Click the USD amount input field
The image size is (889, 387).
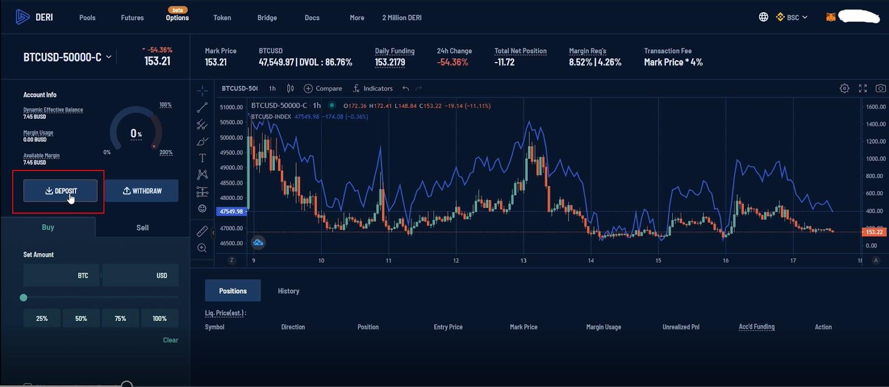pos(141,275)
